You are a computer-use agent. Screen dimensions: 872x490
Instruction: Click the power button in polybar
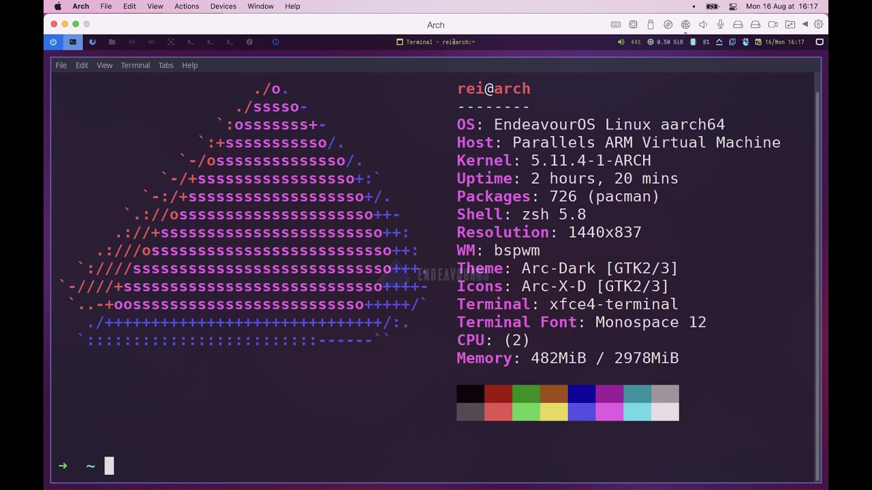53,42
